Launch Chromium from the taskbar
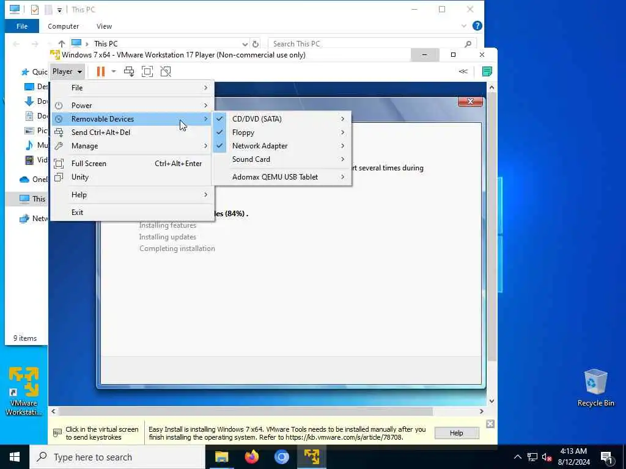Image resolution: width=626 pixels, height=469 pixels. point(281,457)
